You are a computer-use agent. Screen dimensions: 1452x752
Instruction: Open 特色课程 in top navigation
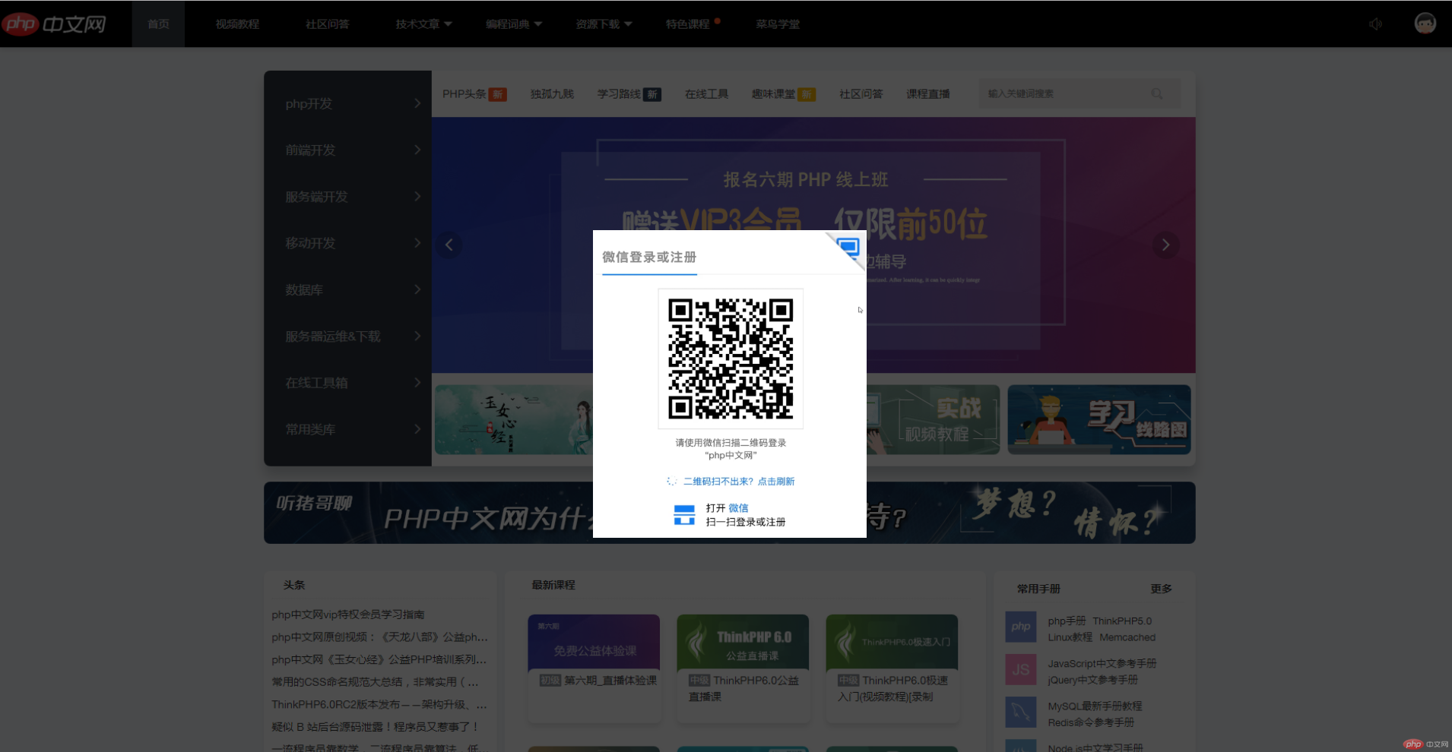(x=688, y=24)
